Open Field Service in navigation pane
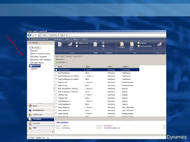 pyautogui.click(x=40, y=115)
